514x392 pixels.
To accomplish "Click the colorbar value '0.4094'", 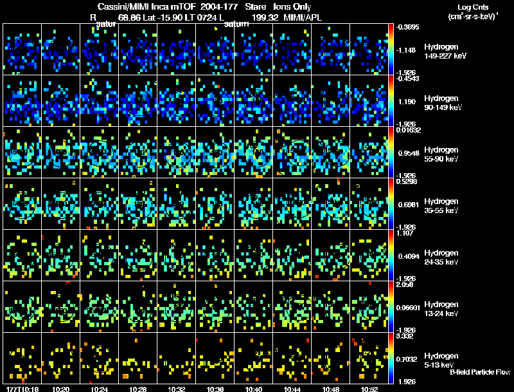I will point(409,256).
